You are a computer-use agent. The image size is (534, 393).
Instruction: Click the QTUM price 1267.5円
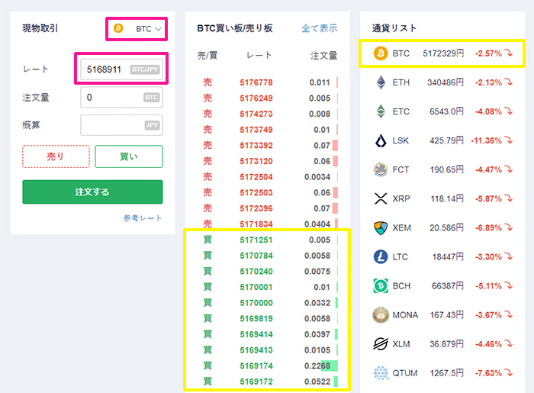coord(447,373)
